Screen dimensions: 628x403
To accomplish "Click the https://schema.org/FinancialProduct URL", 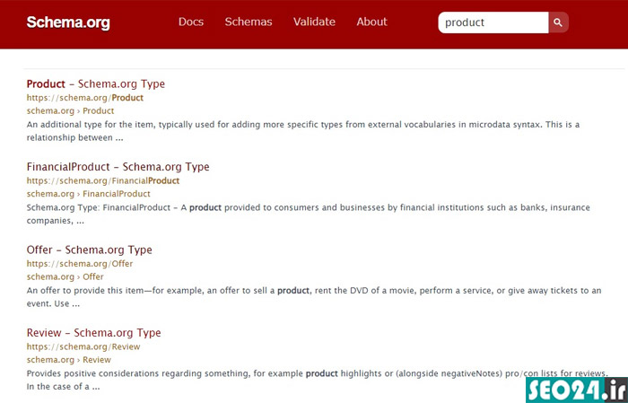I will point(103,180).
